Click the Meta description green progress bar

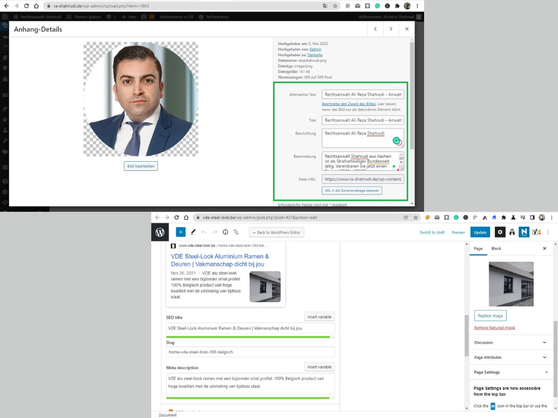point(250,398)
